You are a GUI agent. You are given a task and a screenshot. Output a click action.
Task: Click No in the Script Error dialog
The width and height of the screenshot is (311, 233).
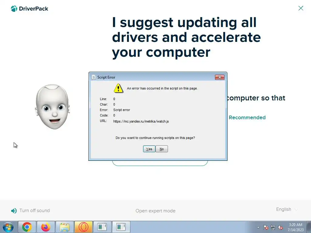click(x=162, y=149)
